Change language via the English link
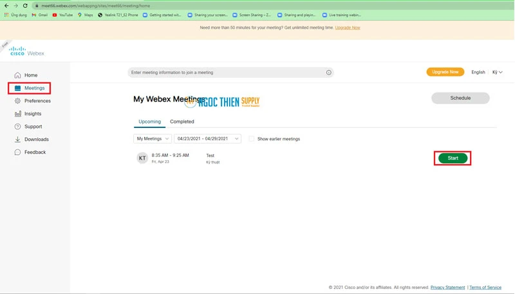 pyautogui.click(x=478, y=72)
